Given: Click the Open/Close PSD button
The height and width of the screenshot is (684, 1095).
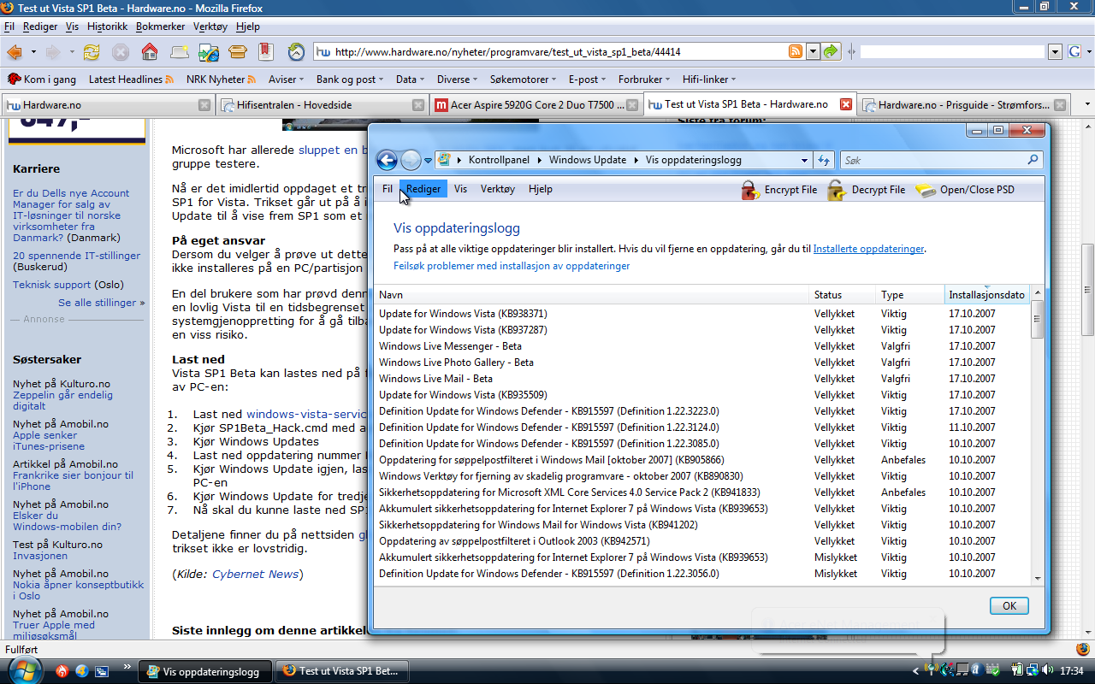Looking at the screenshot, I should tap(965, 190).
